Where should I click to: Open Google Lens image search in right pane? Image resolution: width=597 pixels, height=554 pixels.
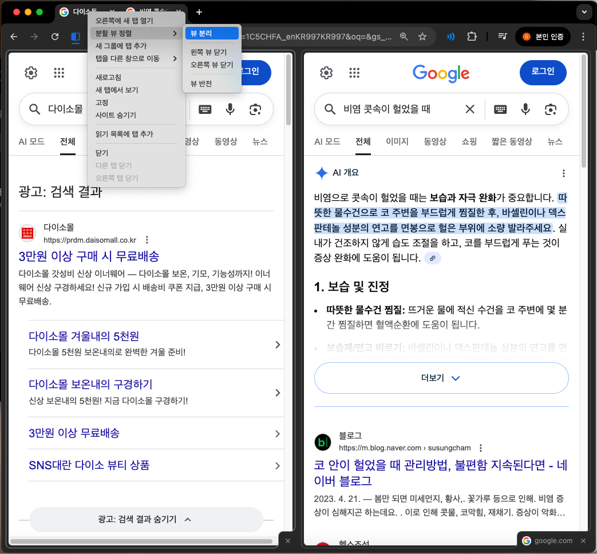(551, 109)
